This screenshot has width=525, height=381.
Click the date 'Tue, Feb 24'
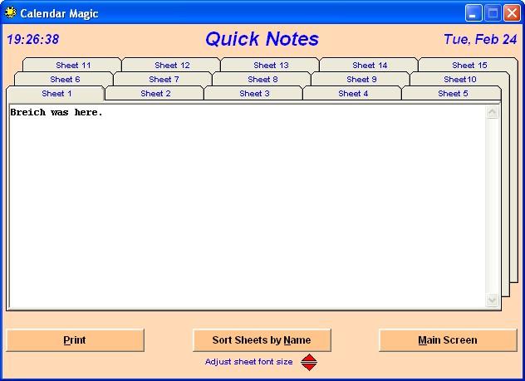click(480, 40)
